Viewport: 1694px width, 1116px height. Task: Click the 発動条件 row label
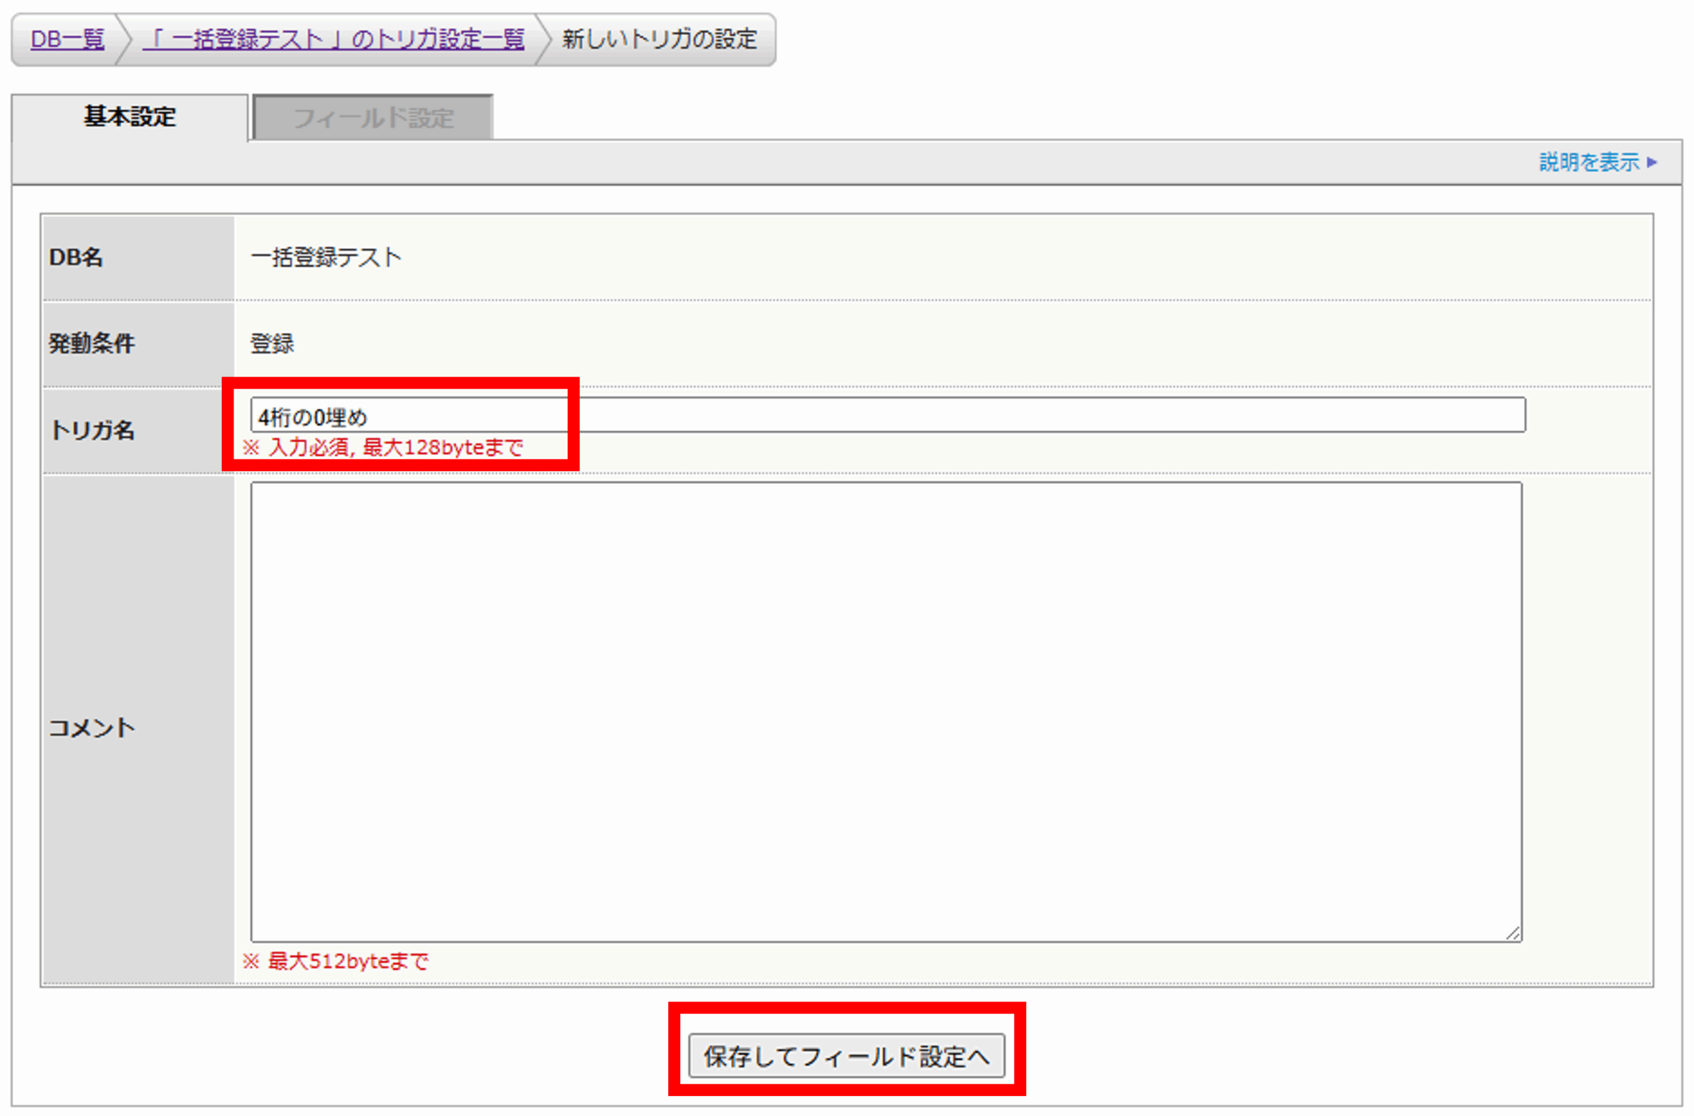91,344
